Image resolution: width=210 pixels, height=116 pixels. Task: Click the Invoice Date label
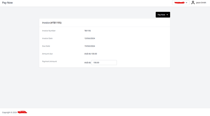pyautogui.click(x=47, y=38)
